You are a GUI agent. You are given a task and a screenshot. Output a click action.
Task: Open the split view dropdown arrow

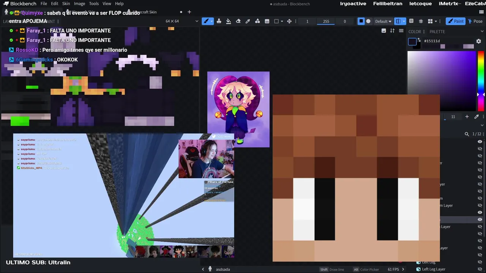pyautogui.click(x=436, y=21)
